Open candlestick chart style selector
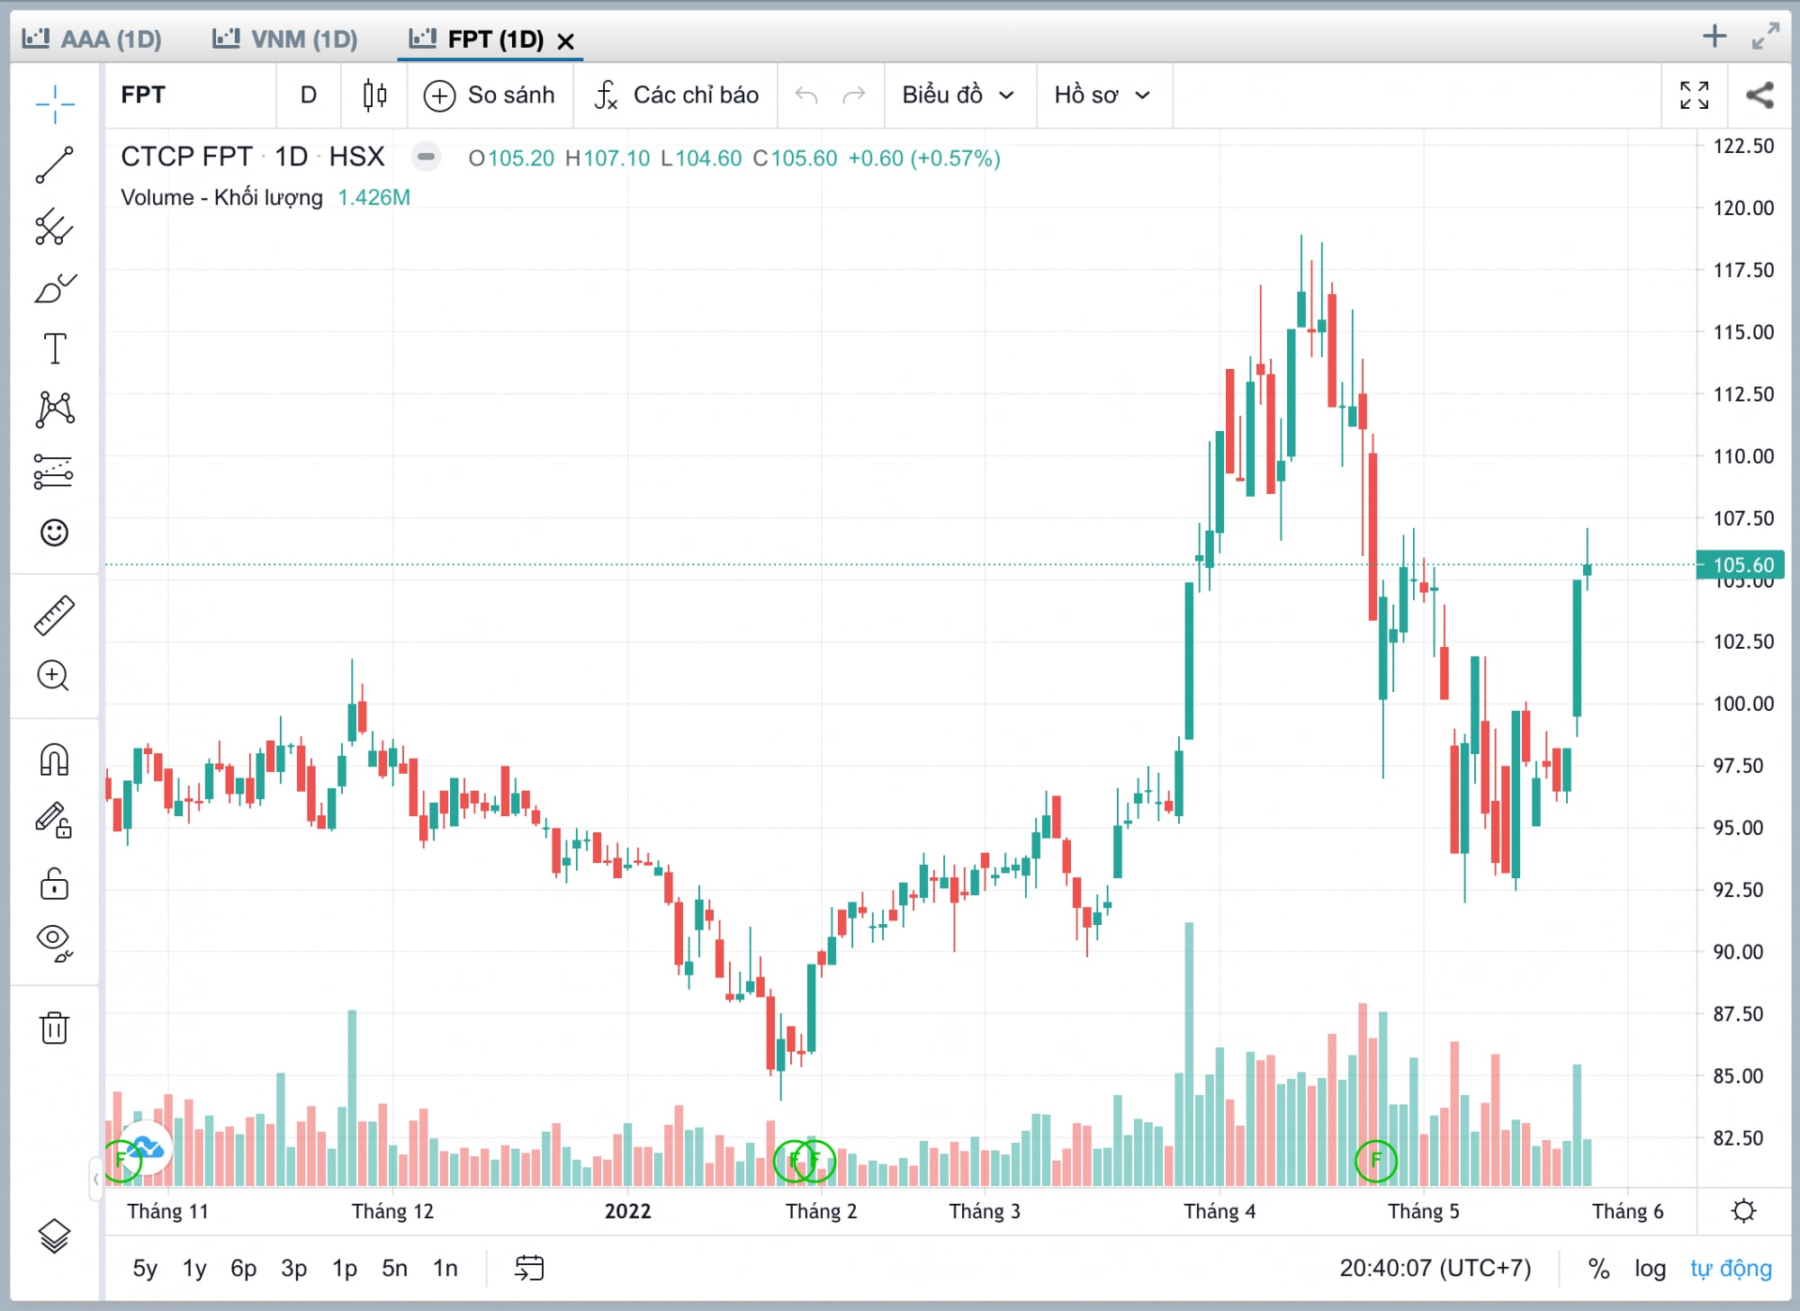The height and width of the screenshot is (1311, 1800). 374,94
